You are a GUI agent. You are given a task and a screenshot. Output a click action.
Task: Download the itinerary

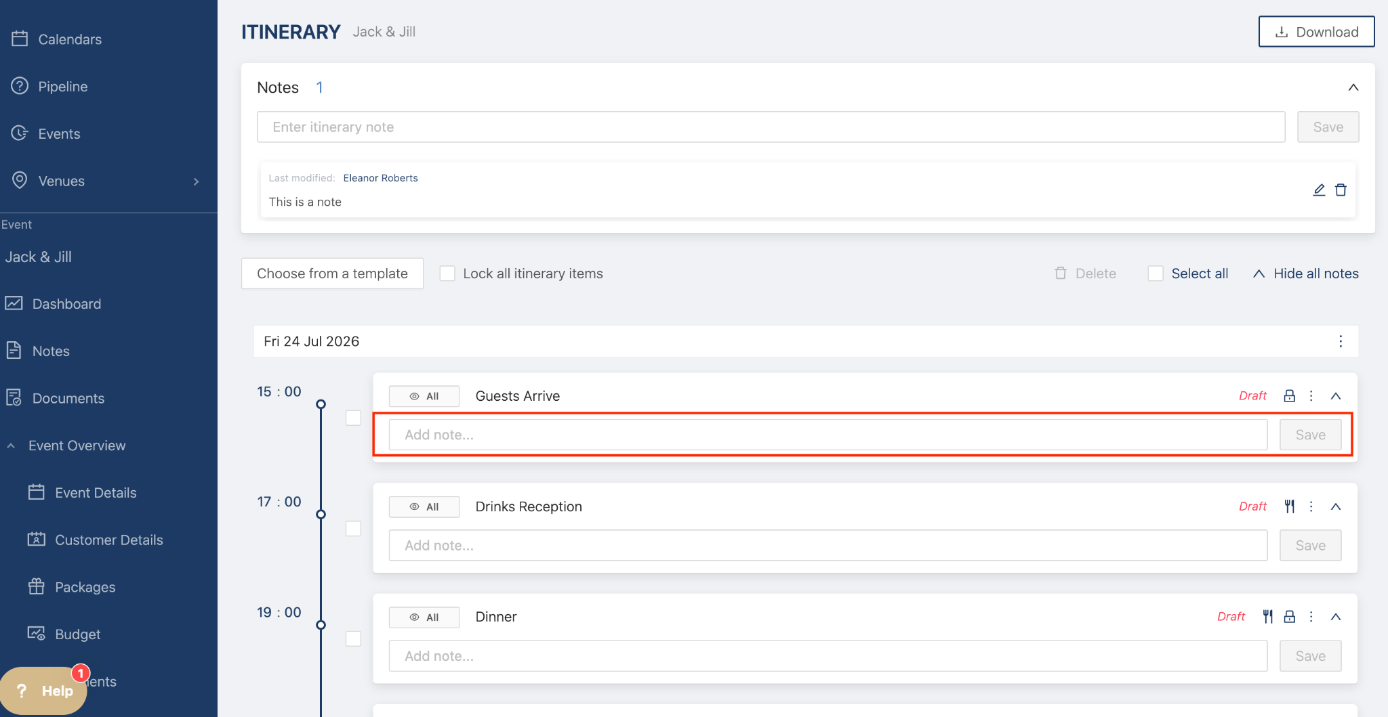pyautogui.click(x=1316, y=32)
